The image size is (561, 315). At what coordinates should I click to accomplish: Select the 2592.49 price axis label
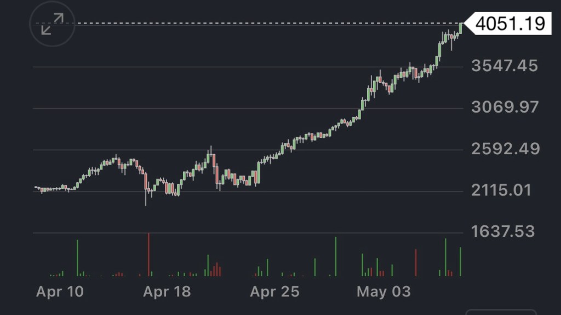(x=505, y=149)
